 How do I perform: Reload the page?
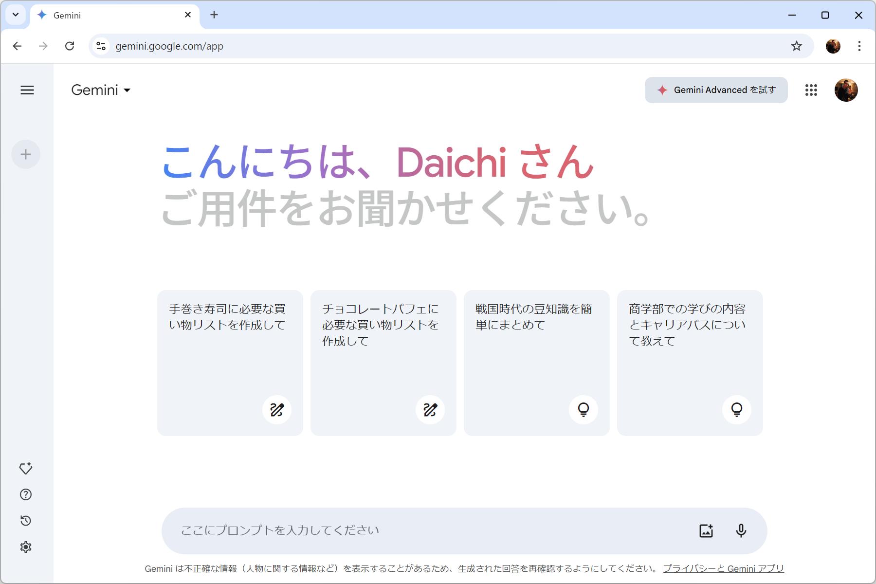tap(70, 46)
